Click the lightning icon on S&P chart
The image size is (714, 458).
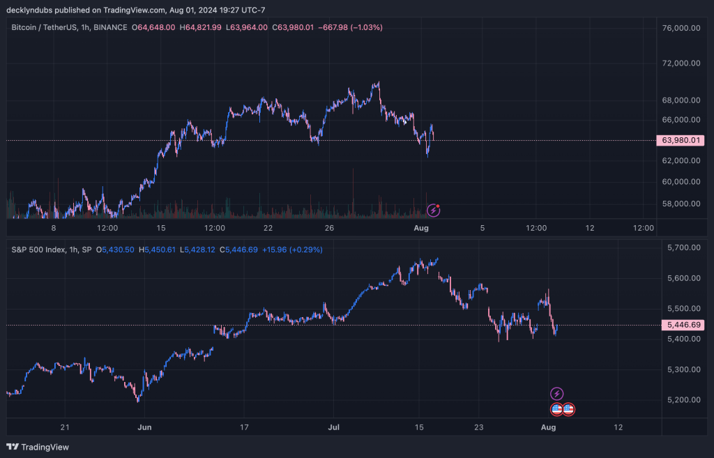[x=556, y=394]
